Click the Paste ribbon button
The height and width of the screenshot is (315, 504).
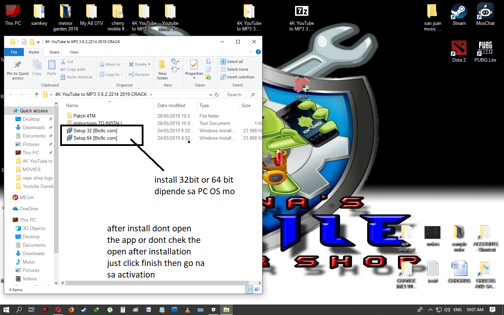[51, 68]
